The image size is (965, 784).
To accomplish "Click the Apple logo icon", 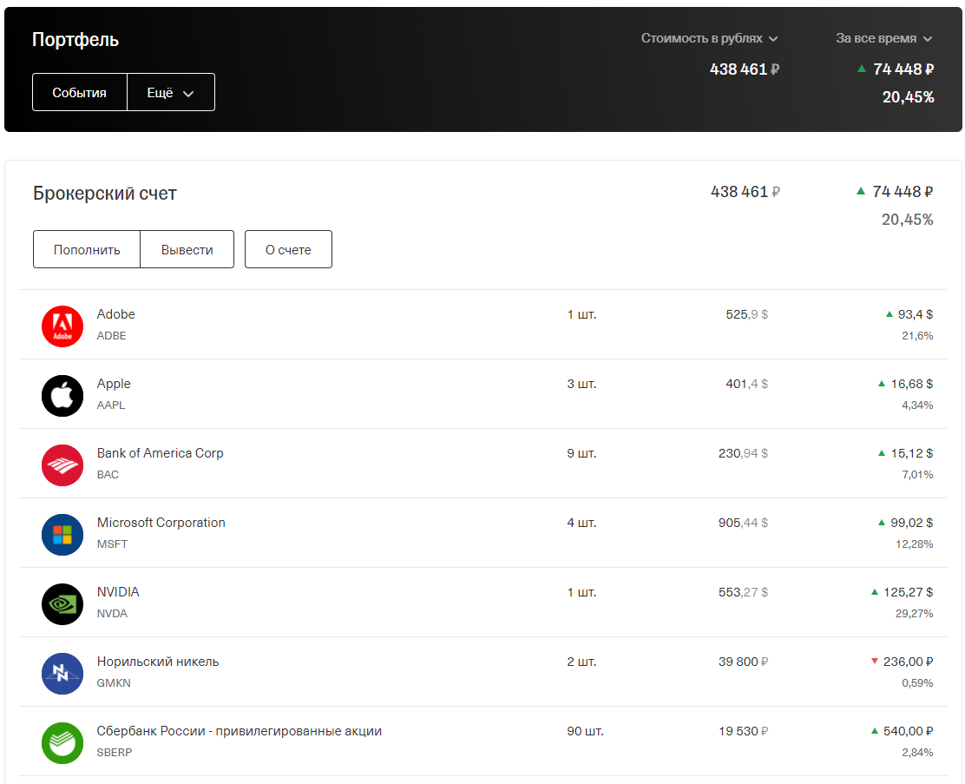I will coord(62,395).
